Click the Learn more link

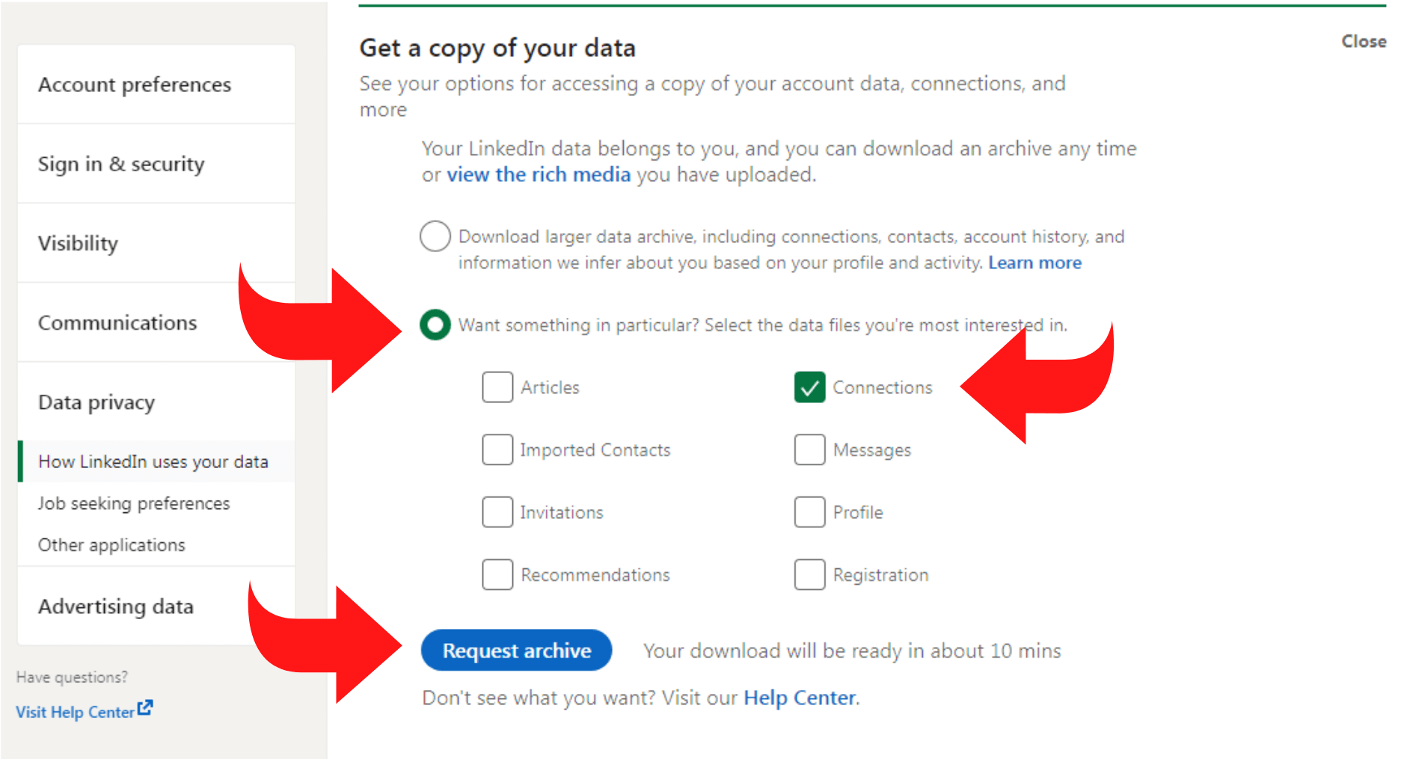click(1034, 262)
